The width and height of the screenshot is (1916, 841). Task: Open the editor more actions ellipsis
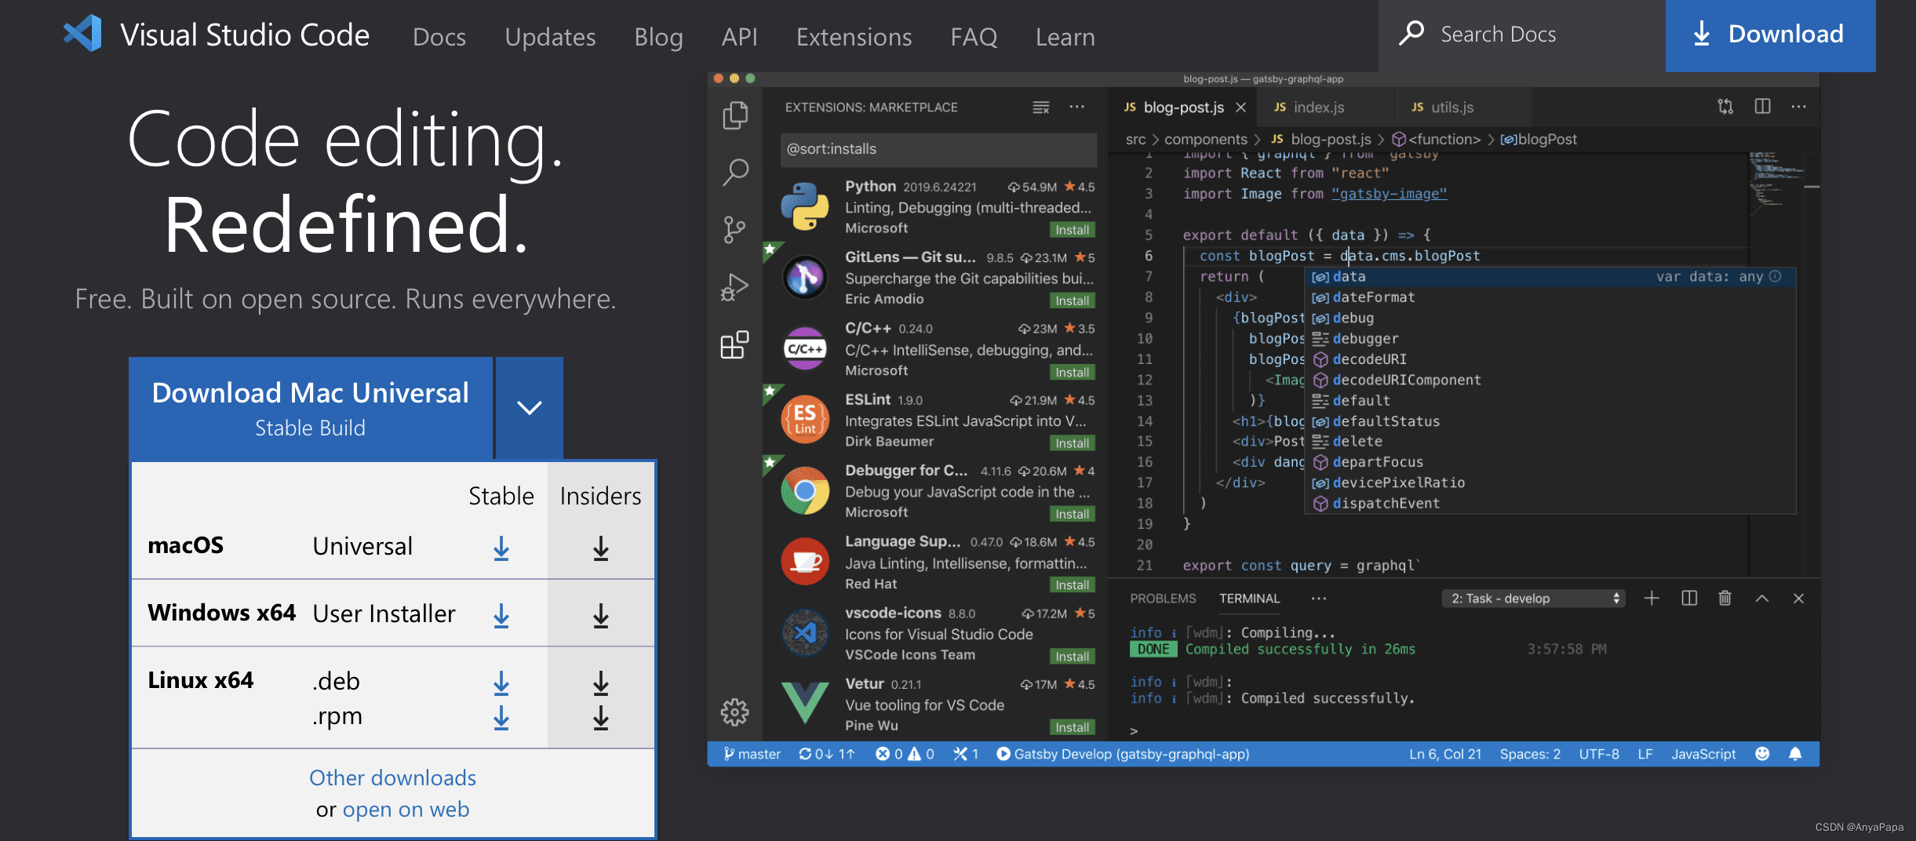point(1799,107)
